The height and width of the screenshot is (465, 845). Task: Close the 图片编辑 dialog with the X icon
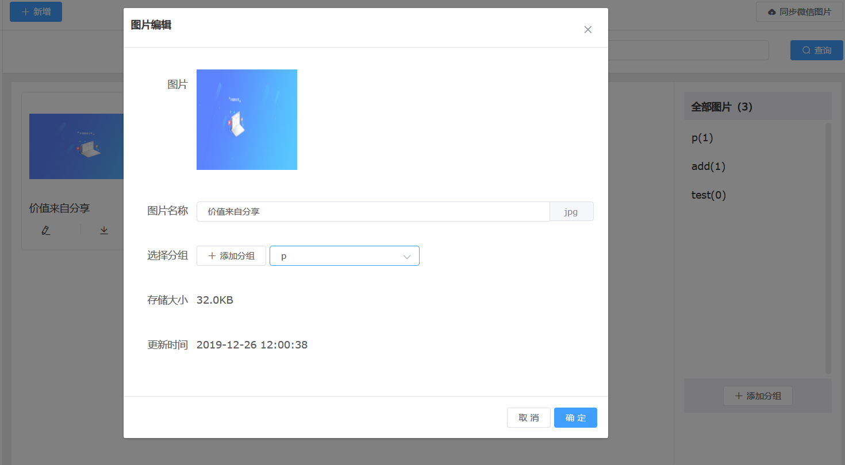click(587, 30)
